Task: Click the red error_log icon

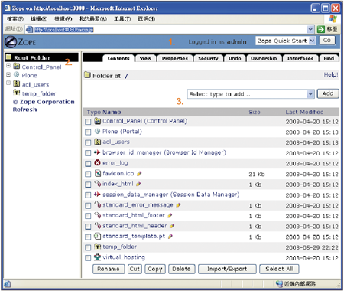Action: click(97, 162)
